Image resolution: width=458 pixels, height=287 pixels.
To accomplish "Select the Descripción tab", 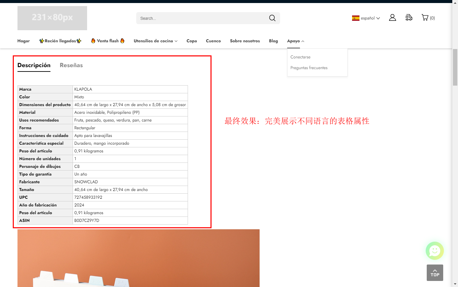I will point(34,65).
